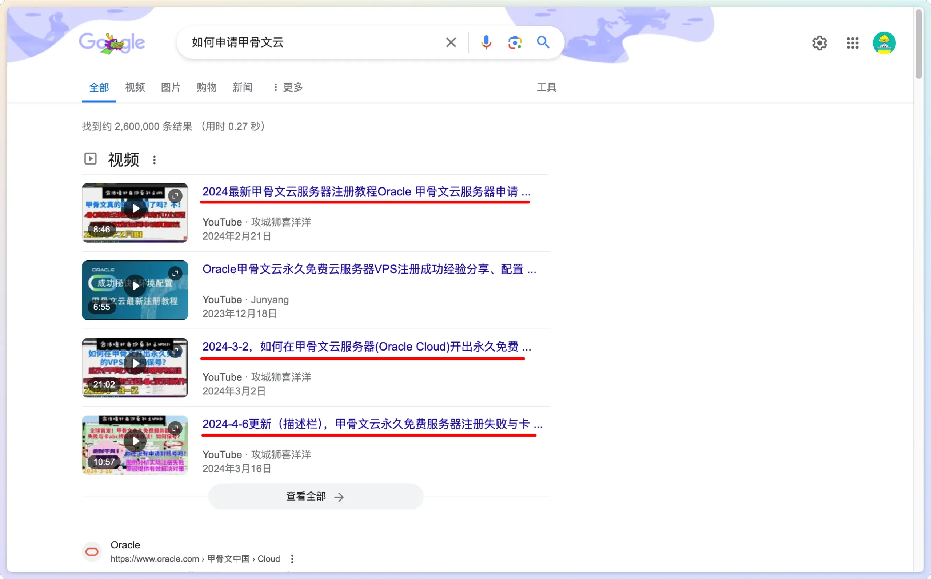Clear the search query with X
The image size is (931, 579).
click(x=451, y=42)
